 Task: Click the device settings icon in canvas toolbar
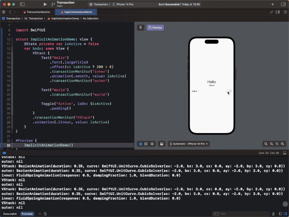coord(162,144)
